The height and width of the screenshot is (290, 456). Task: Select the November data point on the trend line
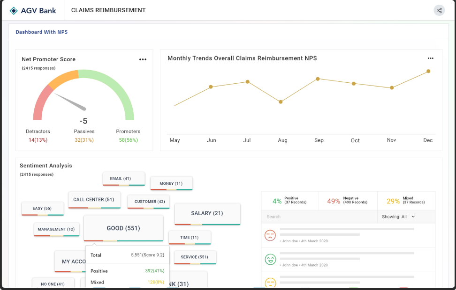click(391, 87)
